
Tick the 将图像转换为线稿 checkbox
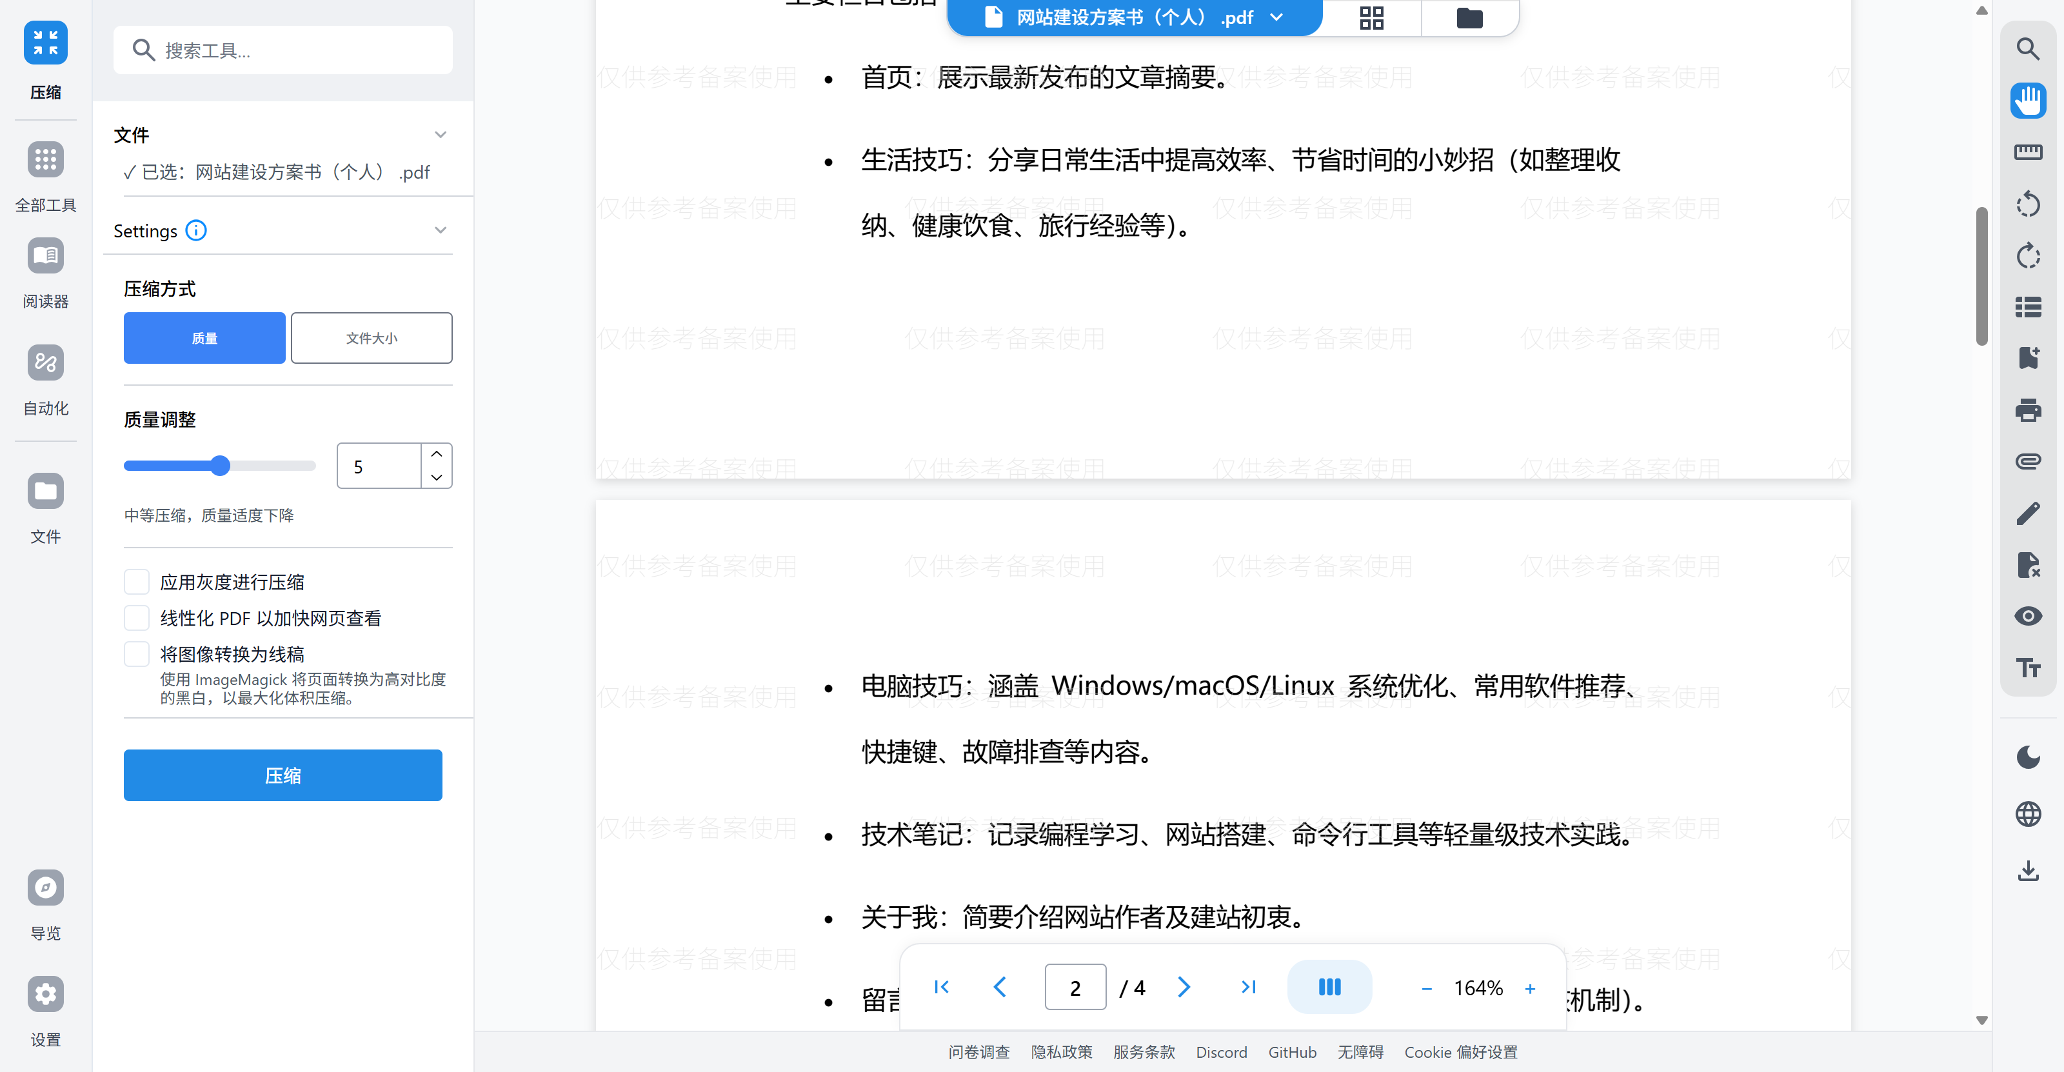[137, 654]
